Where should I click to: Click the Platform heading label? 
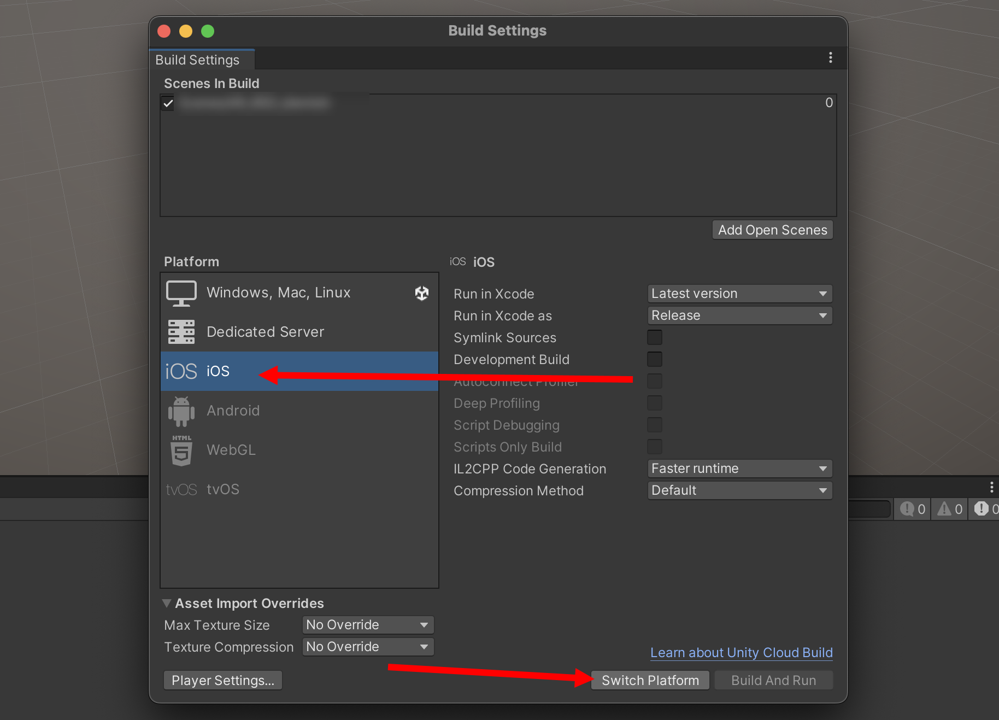[191, 262]
